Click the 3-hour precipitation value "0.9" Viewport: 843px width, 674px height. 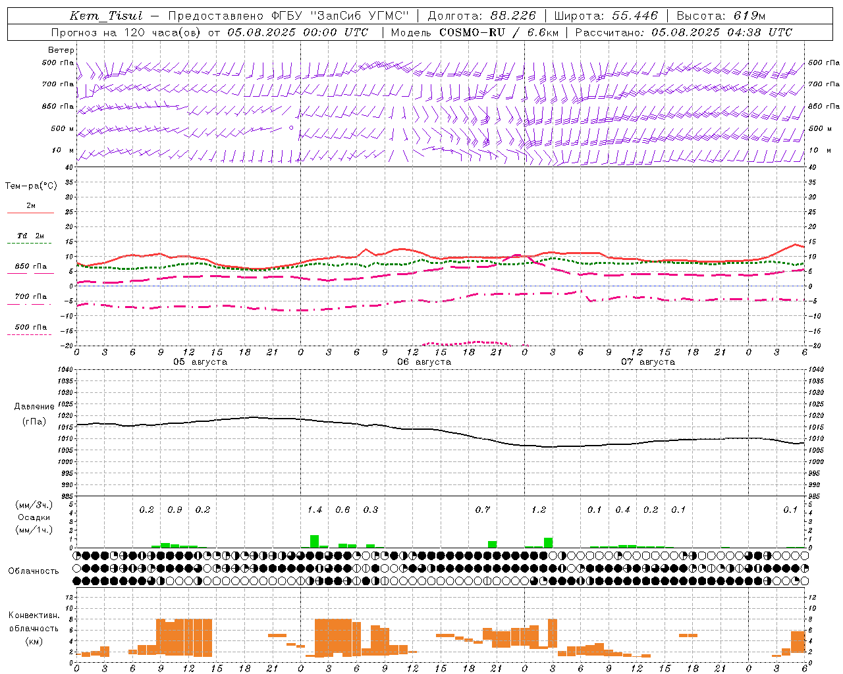(175, 509)
